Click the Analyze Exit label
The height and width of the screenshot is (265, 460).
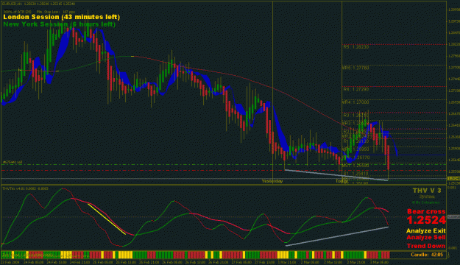click(x=426, y=231)
